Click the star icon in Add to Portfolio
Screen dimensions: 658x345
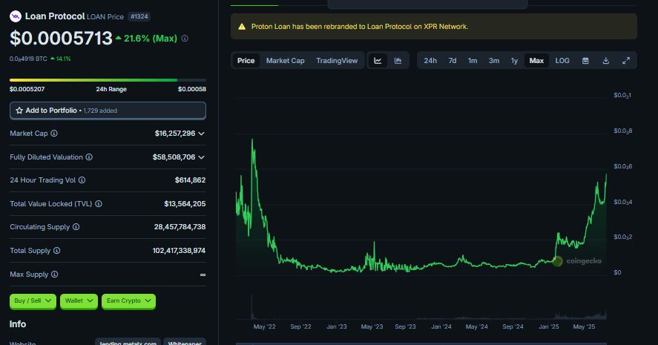click(19, 111)
